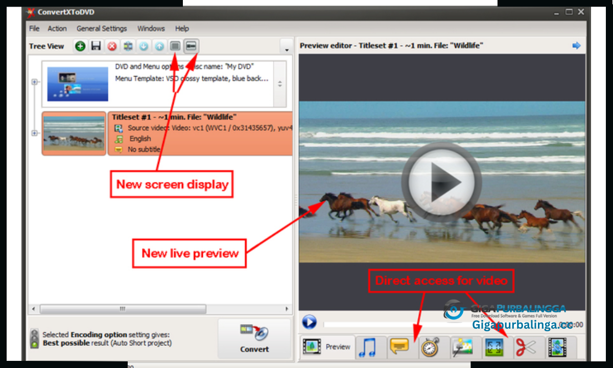Open the Help menu

pyautogui.click(x=182, y=29)
